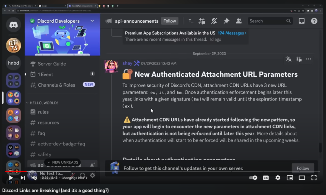The height and width of the screenshot is (195, 326).
Task: Click the translate icon on shay's message
Action: [289, 59]
